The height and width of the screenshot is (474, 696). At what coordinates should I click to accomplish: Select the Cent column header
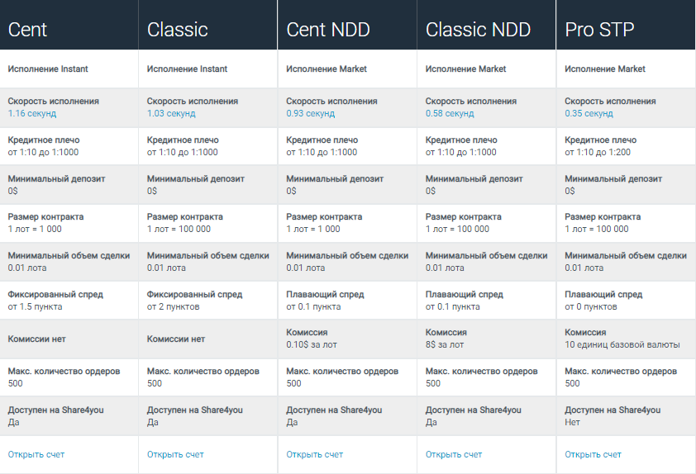69,25
